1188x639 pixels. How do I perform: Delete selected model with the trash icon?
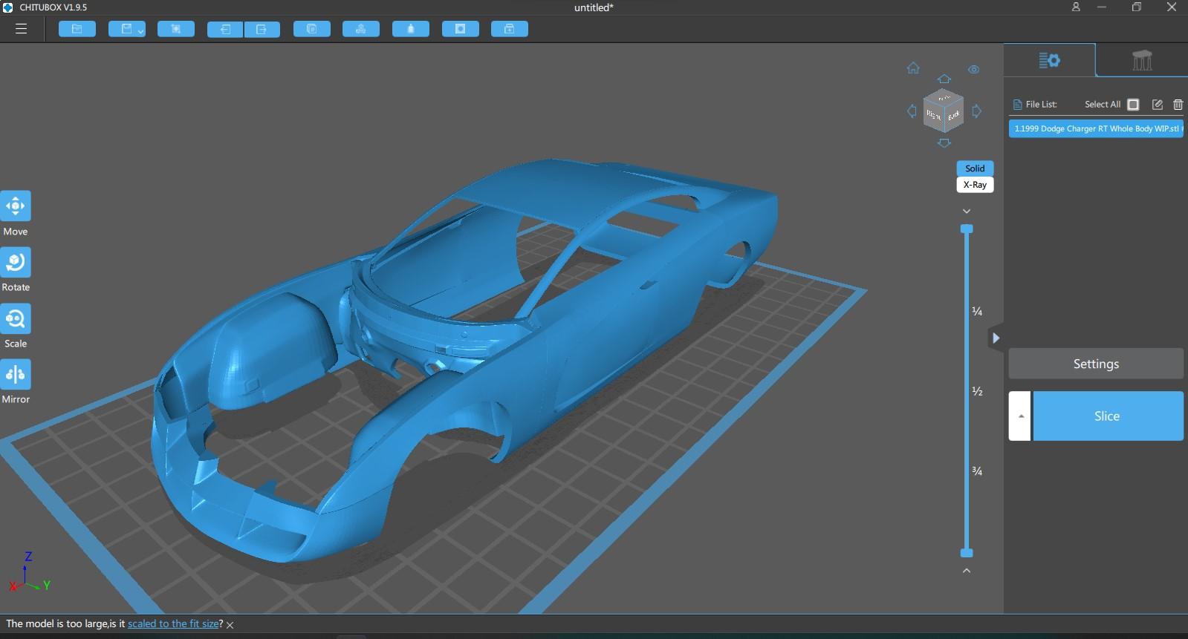pyautogui.click(x=1178, y=105)
